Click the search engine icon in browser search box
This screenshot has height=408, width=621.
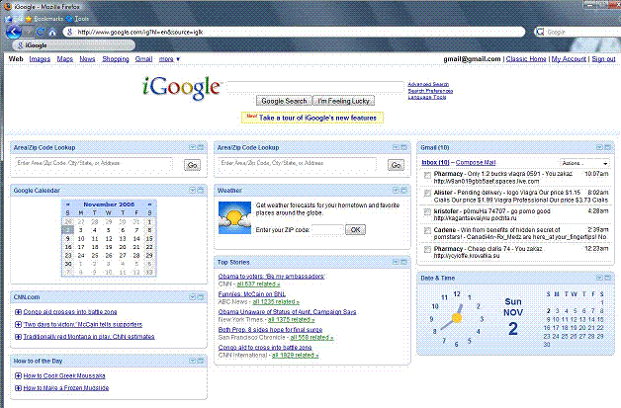[x=539, y=32]
